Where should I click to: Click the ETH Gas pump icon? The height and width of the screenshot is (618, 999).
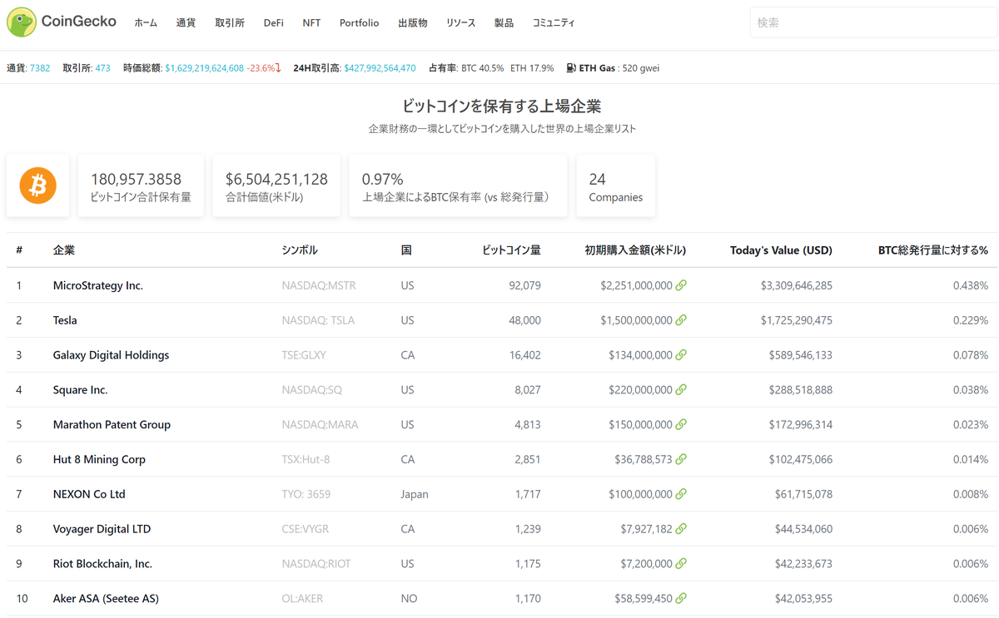click(x=571, y=68)
